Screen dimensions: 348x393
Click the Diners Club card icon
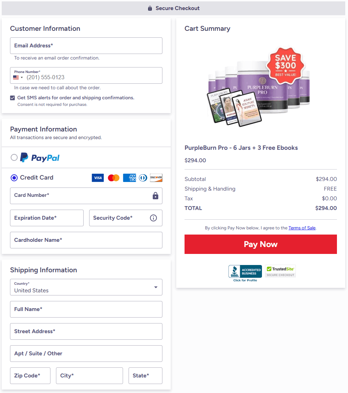[143, 178]
